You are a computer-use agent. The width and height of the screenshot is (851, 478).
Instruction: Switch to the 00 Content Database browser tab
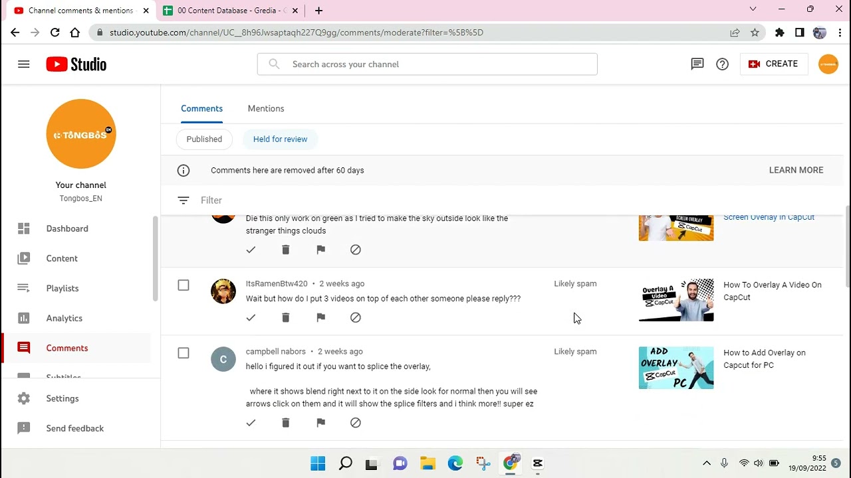coord(231,11)
